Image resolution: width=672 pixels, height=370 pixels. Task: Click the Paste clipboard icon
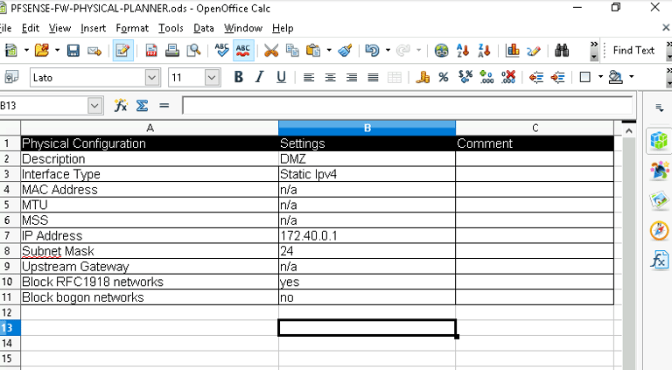point(313,51)
